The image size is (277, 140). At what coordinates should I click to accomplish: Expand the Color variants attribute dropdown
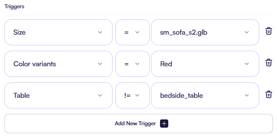click(x=58, y=64)
